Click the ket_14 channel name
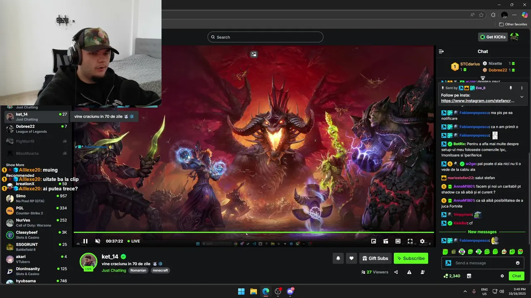The image size is (531, 298). click(110, 257)
